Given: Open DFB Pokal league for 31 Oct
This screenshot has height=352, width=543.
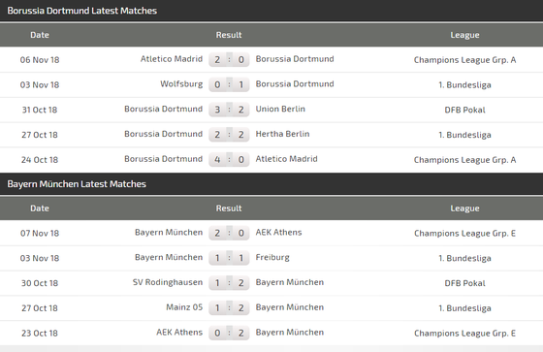Looking at the screenshot, I should point(464,110).
